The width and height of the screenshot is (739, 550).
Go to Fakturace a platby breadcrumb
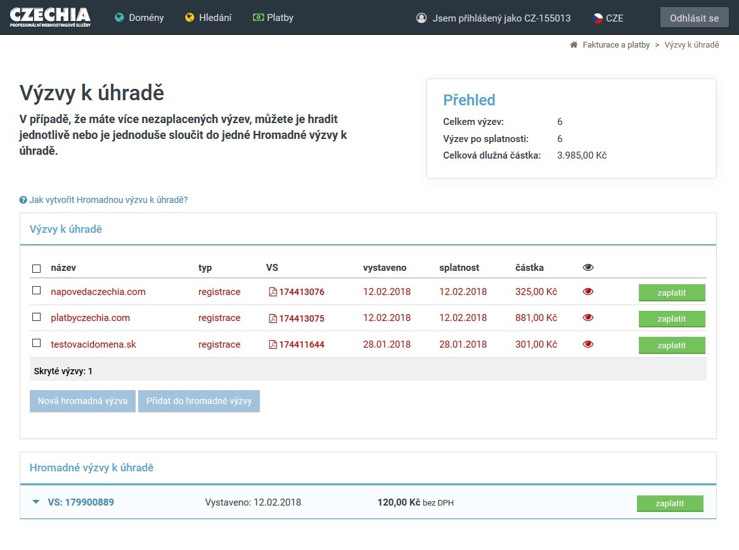click(x=616, y=45)
